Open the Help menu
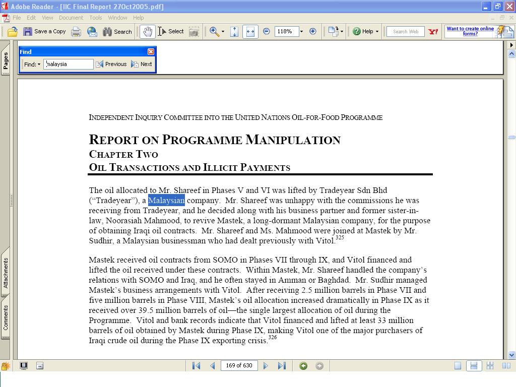This screenshot has height=387, width=516. tap(138, 18)
